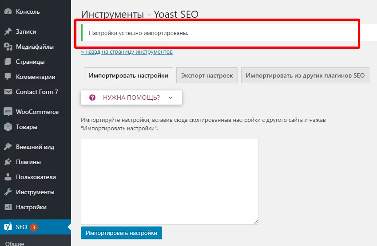
Task: Select Импортировать настройки tab
Action: point(128,75)
